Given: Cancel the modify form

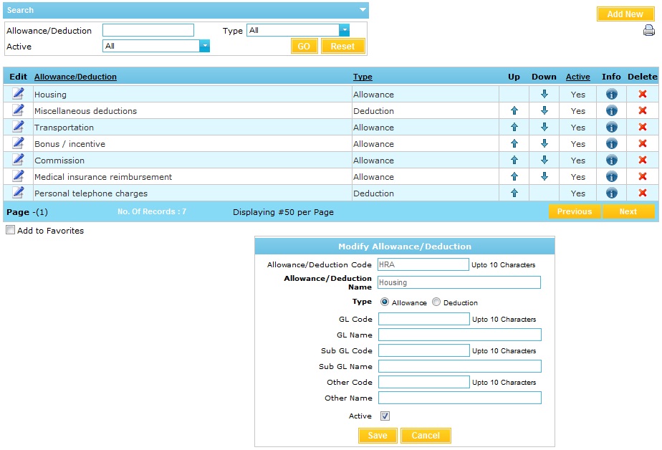Looking at the screenshot, I should (x=426, y=435).
